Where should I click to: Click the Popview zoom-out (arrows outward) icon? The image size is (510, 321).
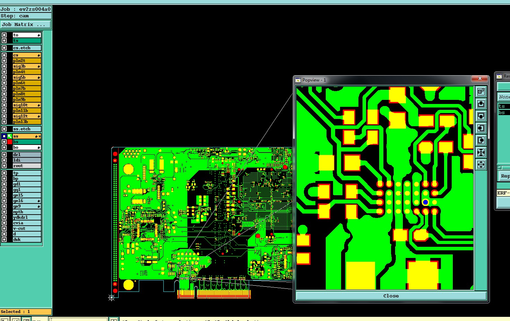[481, 164]
